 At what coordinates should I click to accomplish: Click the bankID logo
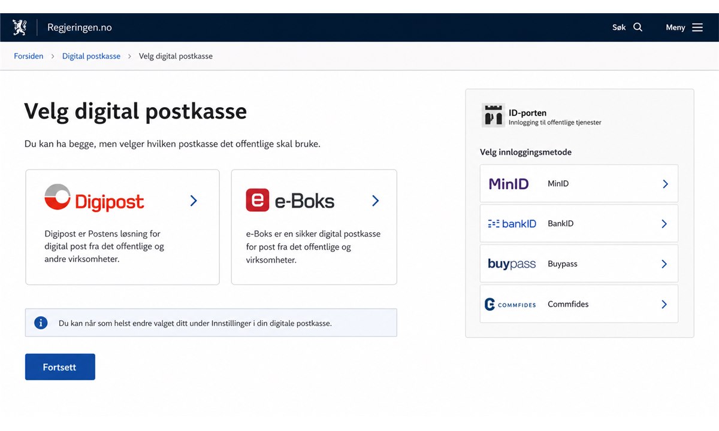click(512, 224)
